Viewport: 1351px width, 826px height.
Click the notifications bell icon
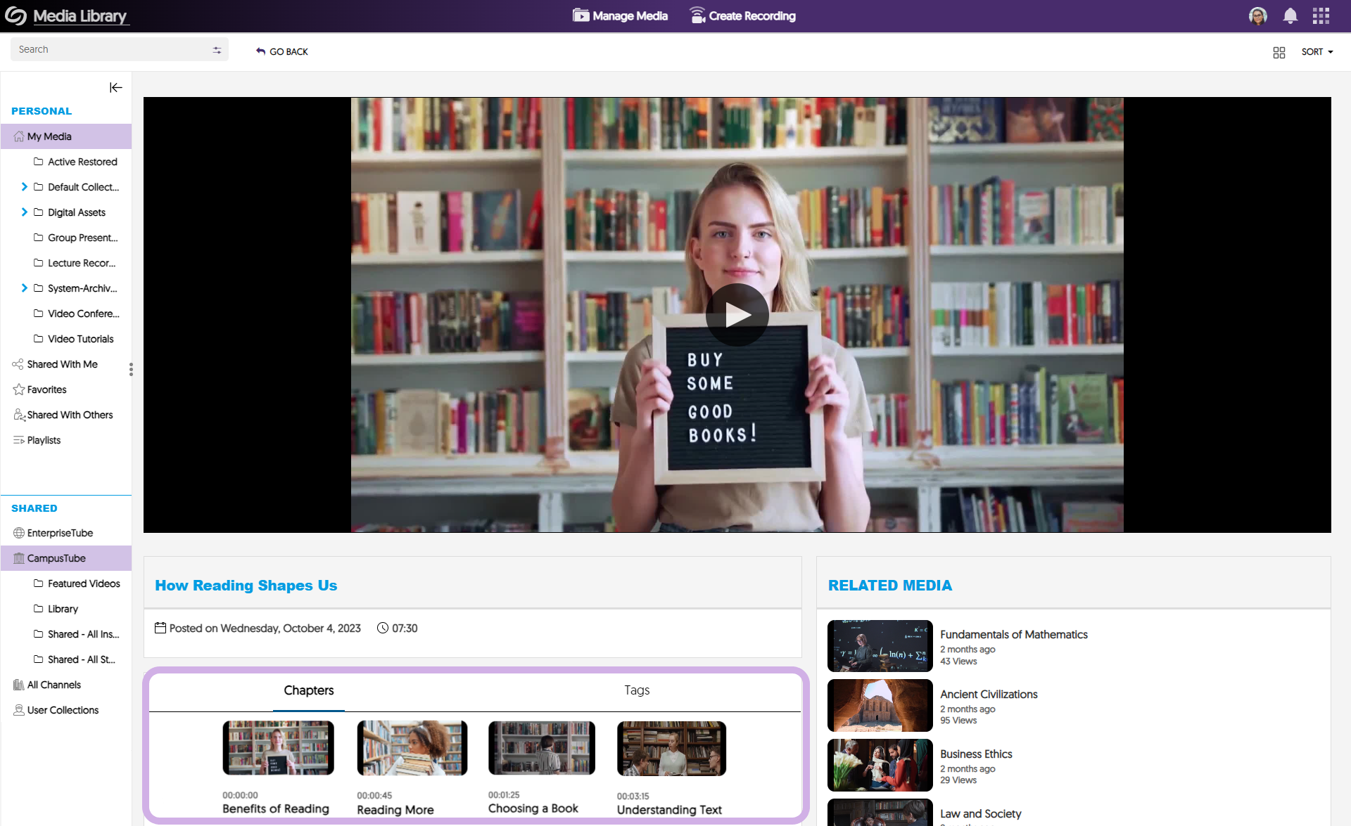[1290, 16]
